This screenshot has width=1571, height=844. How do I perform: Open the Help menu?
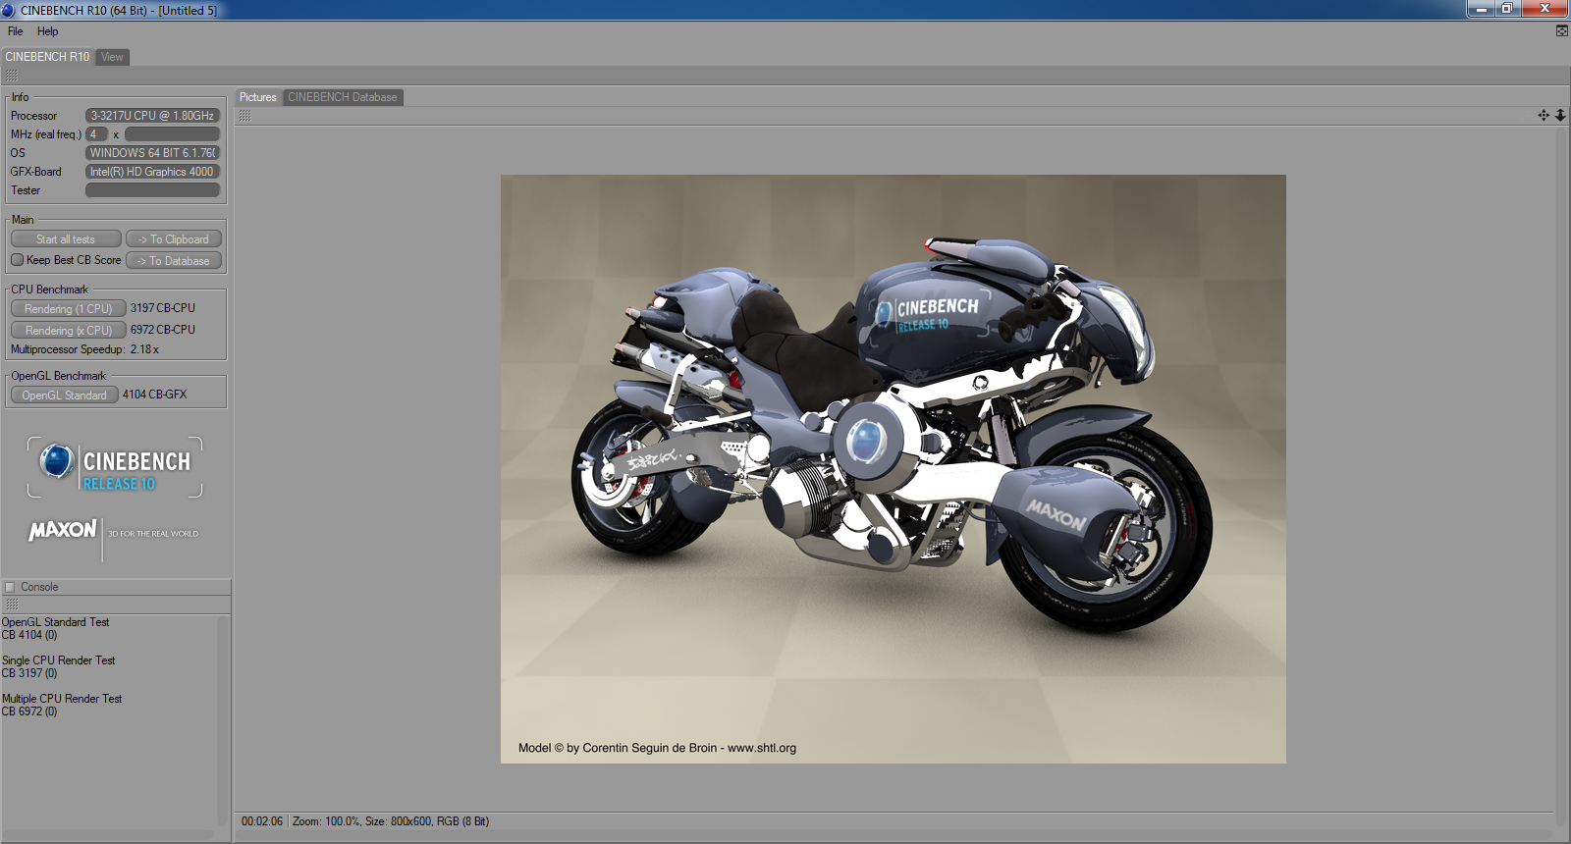click(47, 31)
